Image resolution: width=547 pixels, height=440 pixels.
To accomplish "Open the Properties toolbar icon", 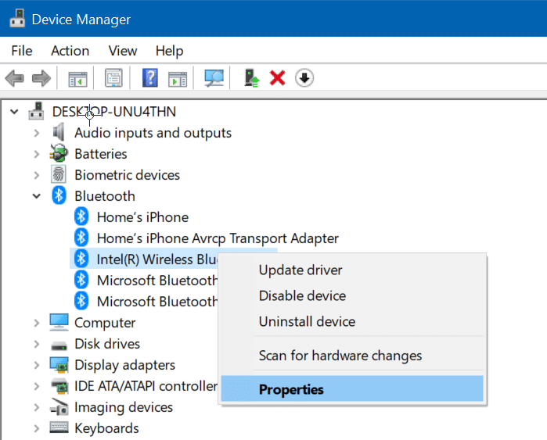I will [x=113, y=77].
